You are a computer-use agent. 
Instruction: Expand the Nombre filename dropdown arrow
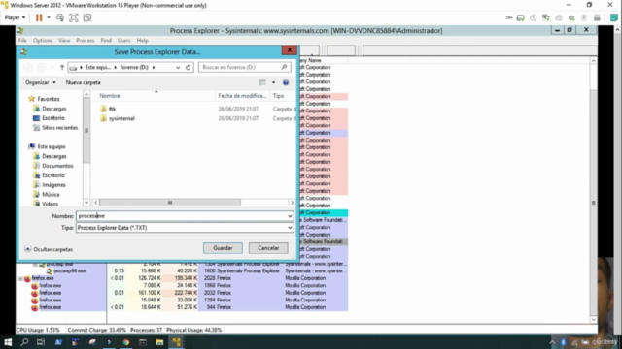pyautogui.click(x=290, y=216)
